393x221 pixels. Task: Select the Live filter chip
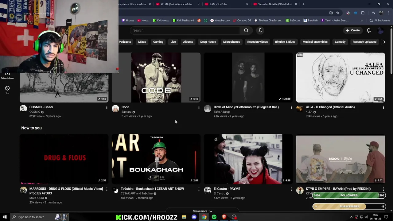point(173,42)
